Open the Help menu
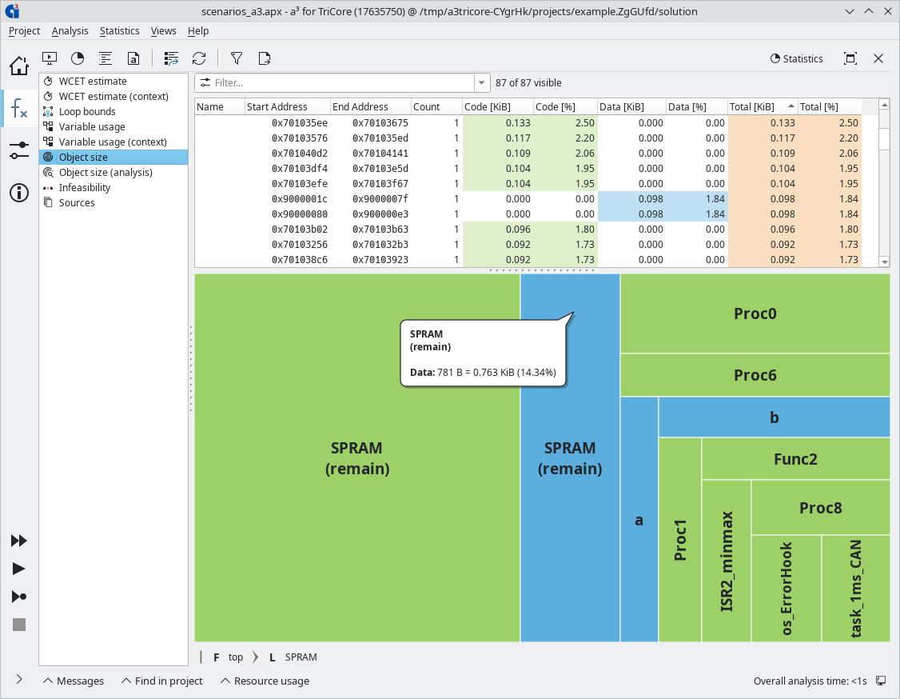The image size is (900, 699). tap(198, 31)
